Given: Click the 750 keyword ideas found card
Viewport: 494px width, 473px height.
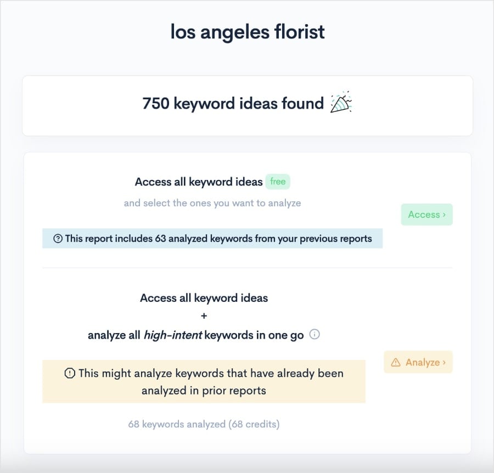Looking at the screenshot, I should coord(247,104).
